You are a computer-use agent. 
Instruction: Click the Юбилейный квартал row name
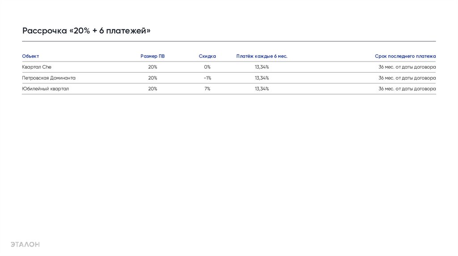(x=46, y=89)
